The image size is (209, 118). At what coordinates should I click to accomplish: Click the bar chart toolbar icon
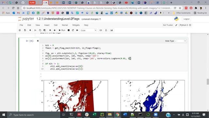(x=112, y=30)
